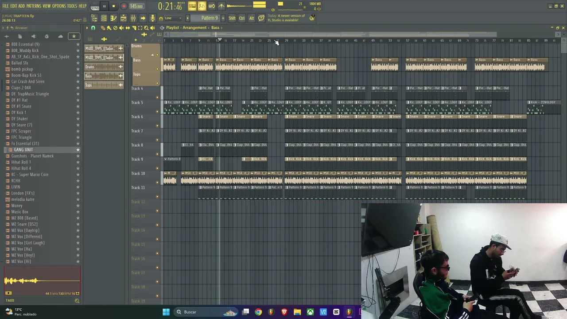The height and width of the screenshot is (319, 567).
Task: Select the playlist Playback tool
Action: click(152, 28)
